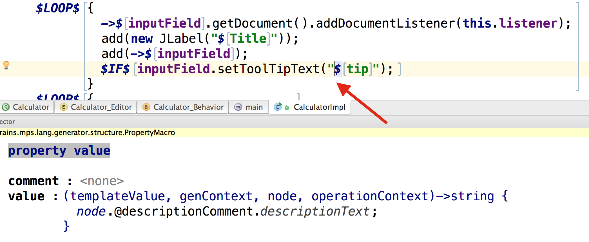Click the green S icon on Calculator tab

click(x=6, y=107)
